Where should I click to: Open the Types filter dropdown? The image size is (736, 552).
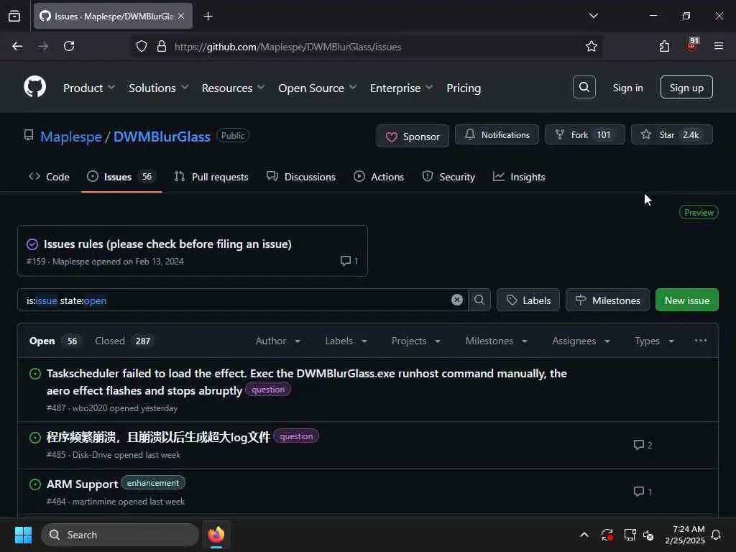pos(654,341)
